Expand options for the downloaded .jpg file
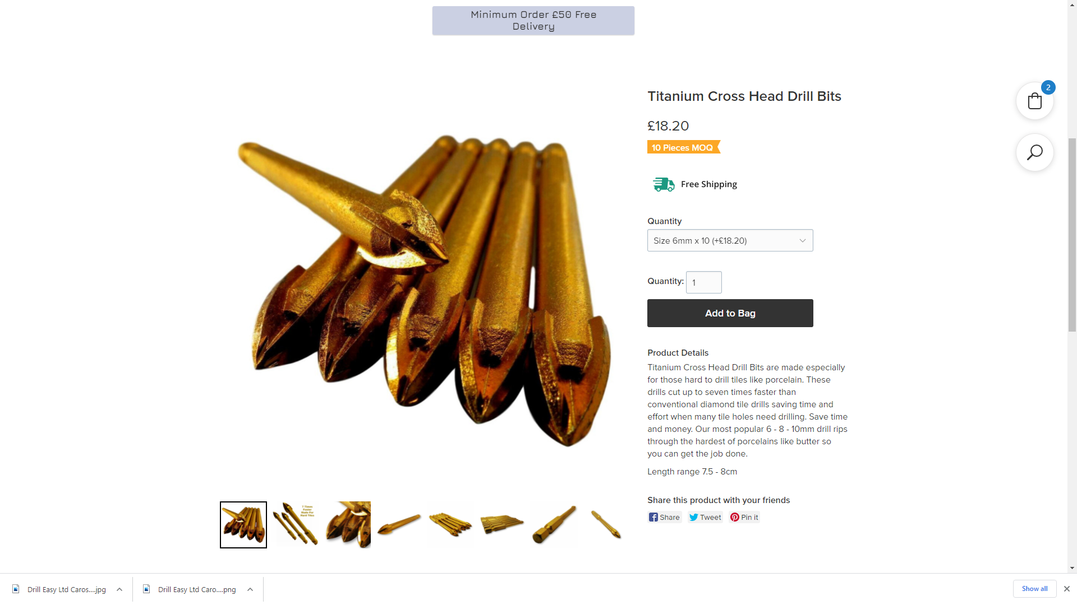 click(x=119, y=589)
